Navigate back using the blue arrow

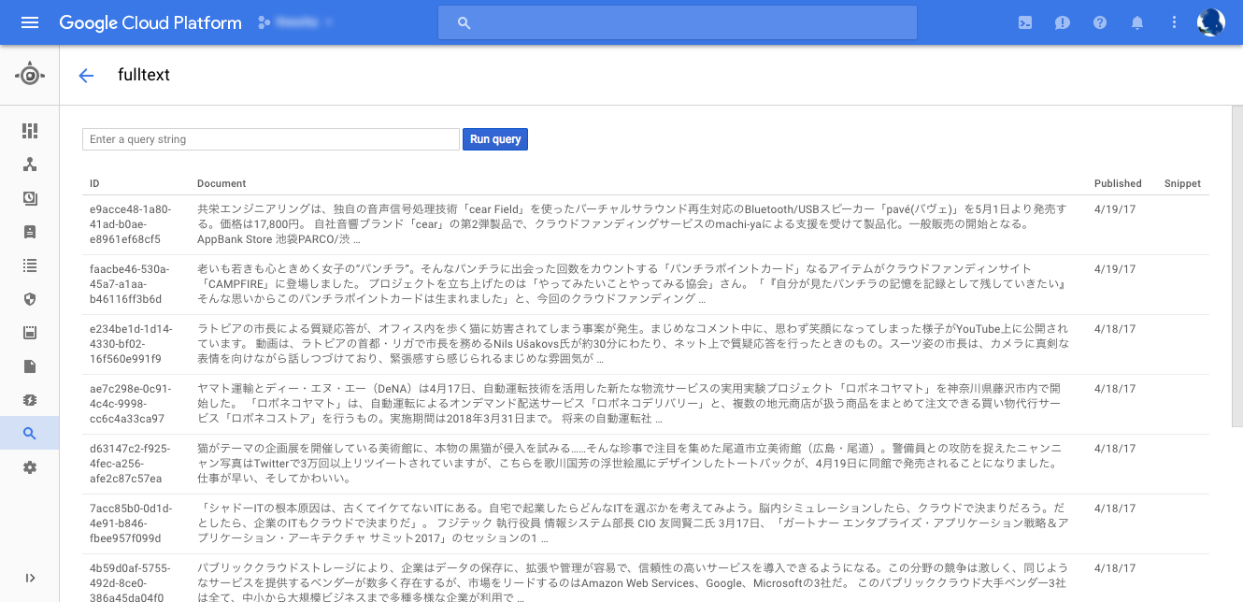86,76
